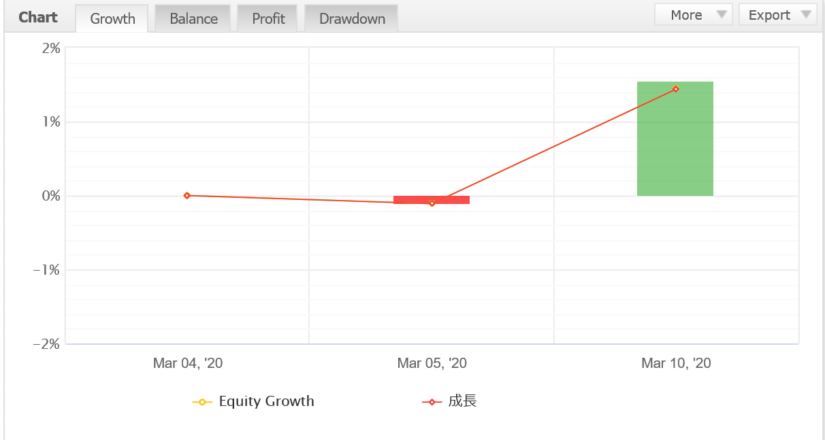Screen dimensions: 825x440
Task: Click the Mar 04, '20 axis label
Action: pos(188,363)
